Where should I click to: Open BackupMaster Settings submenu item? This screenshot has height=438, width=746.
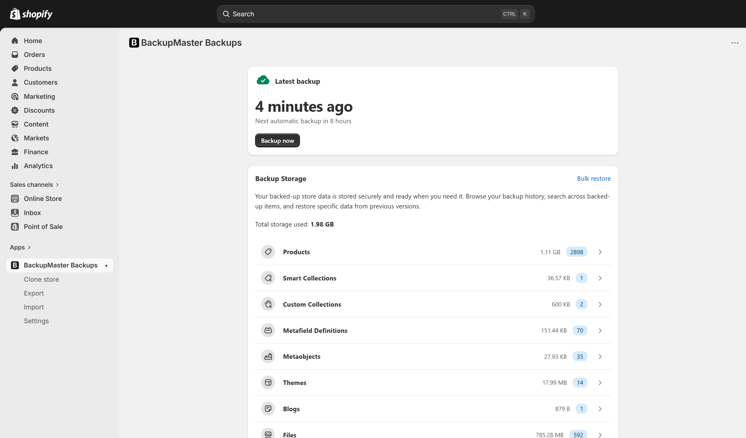pyautogui.click(x=36, y=321)
